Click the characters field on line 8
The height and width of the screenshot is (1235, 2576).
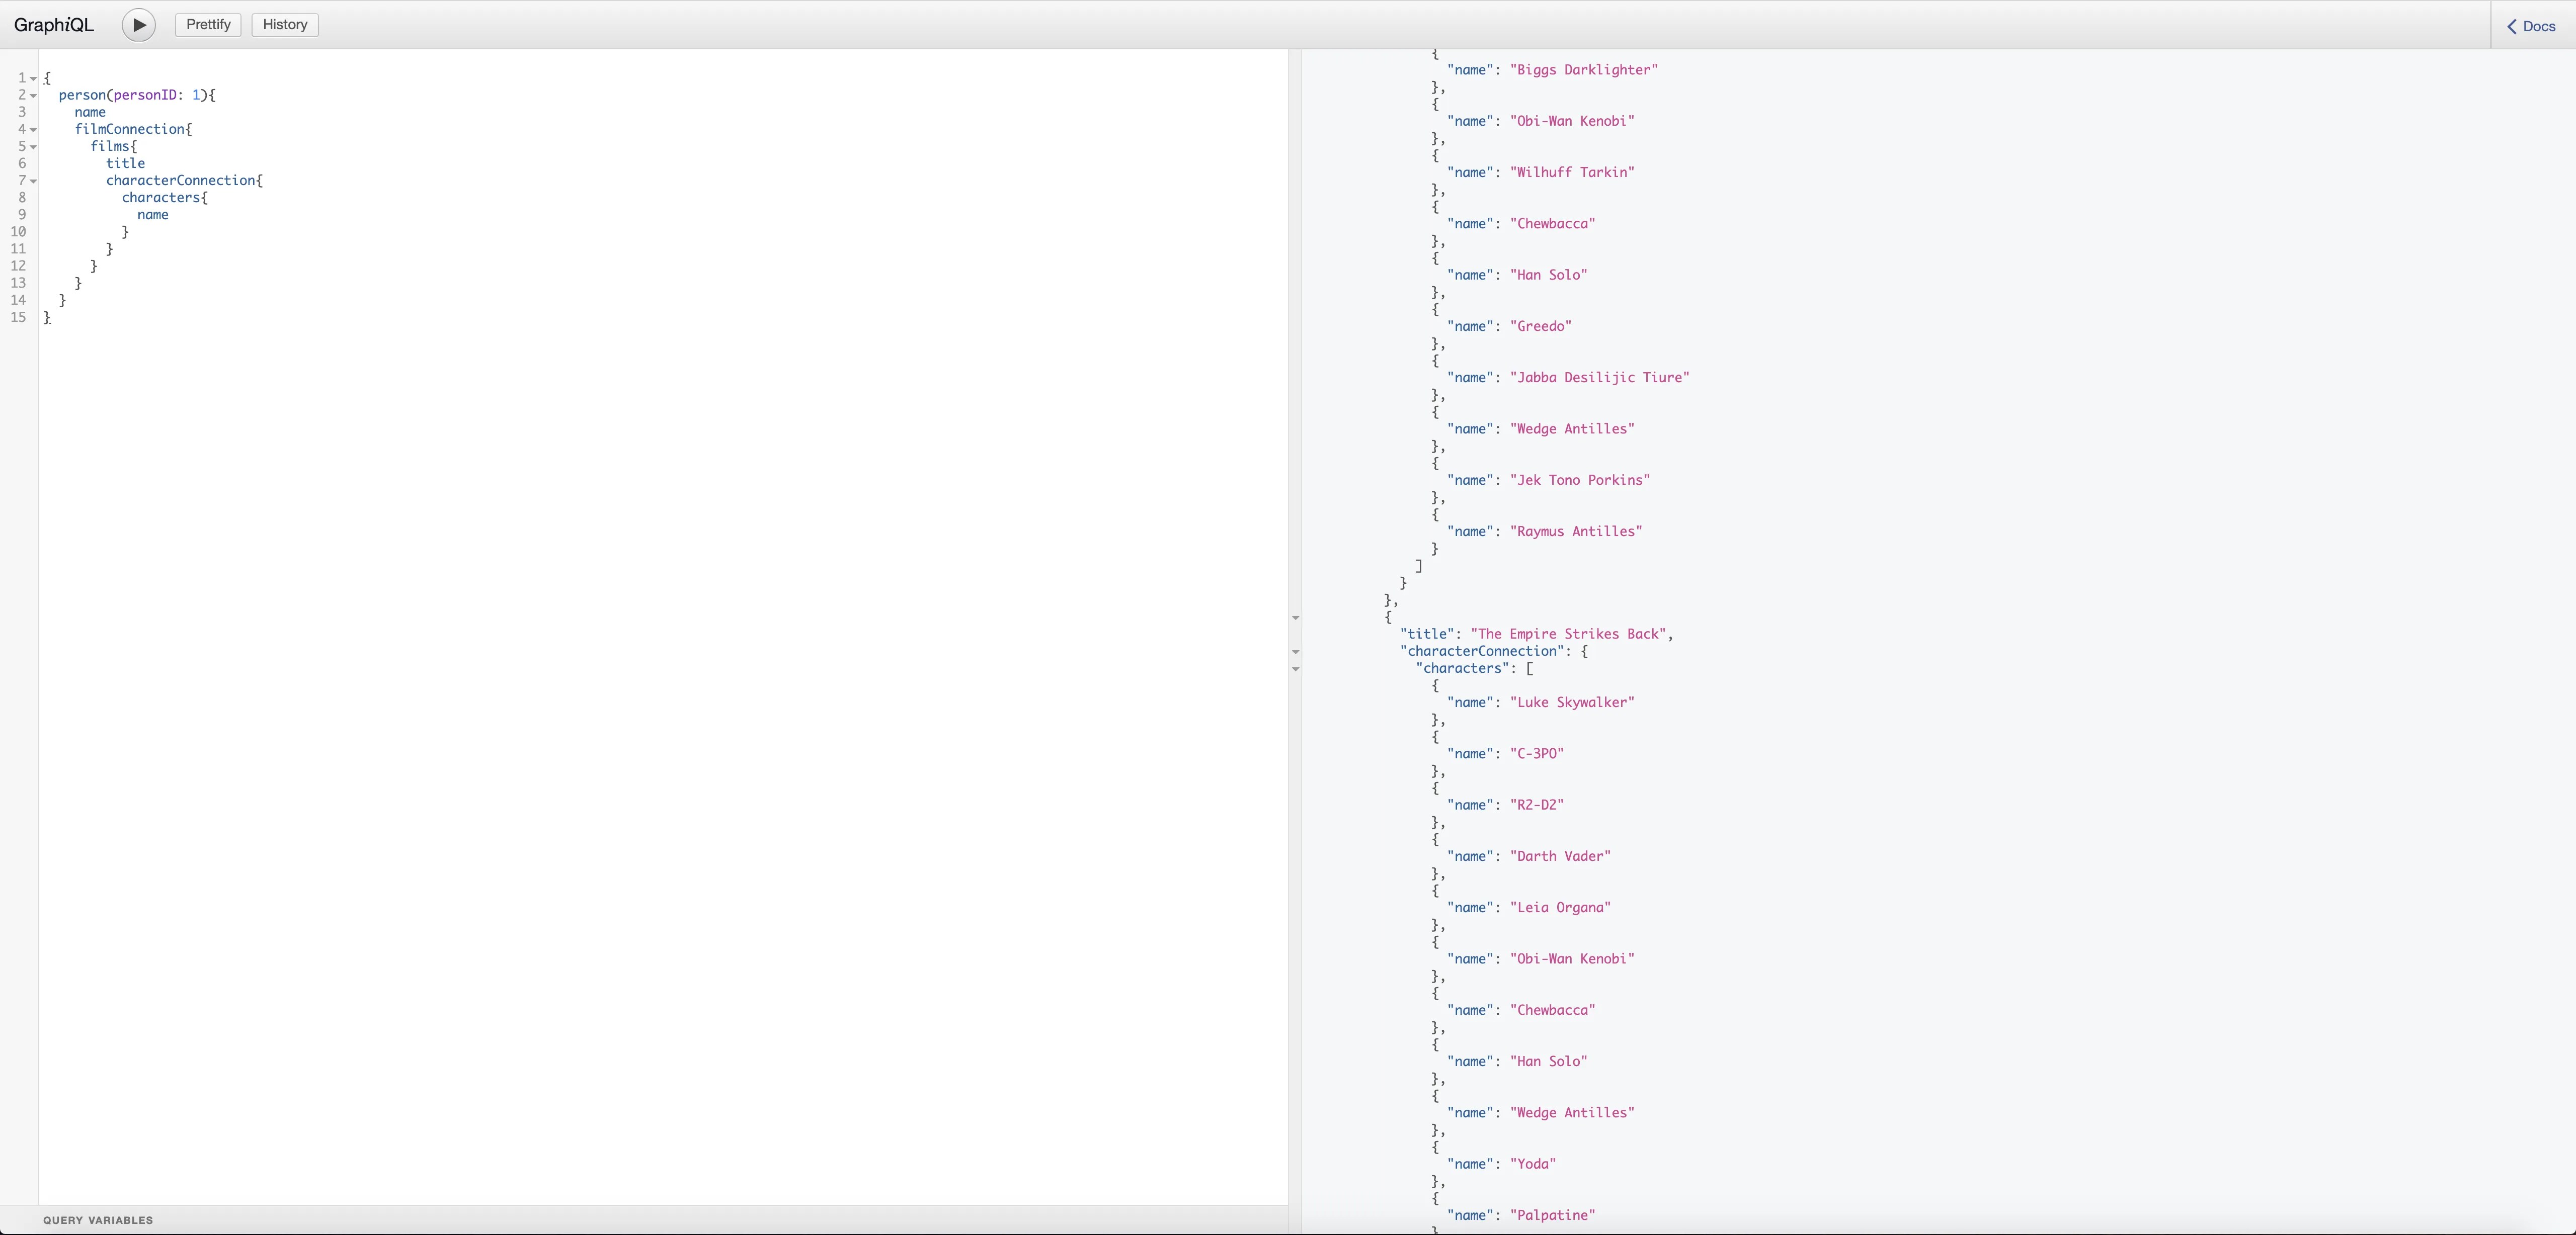coord(161,197)
